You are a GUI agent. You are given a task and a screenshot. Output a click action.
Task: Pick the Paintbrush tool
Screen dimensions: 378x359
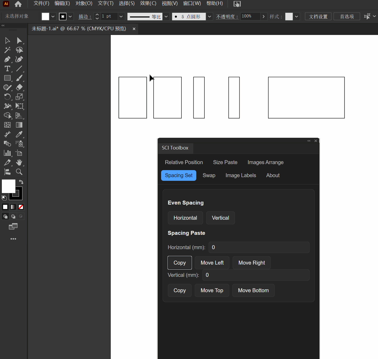pyautogui.click(x=19, y=78)
